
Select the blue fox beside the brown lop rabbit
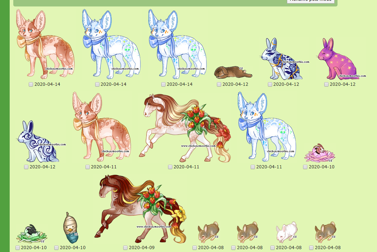(177, 45)
